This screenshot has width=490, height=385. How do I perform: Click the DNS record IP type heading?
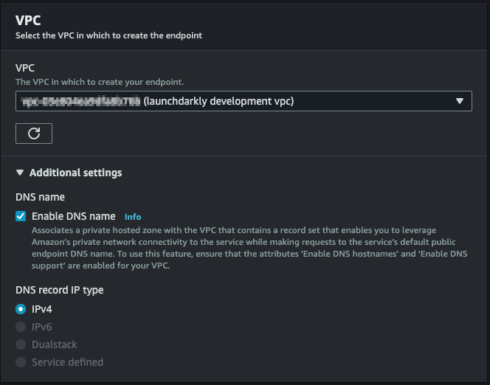point(59,290)
